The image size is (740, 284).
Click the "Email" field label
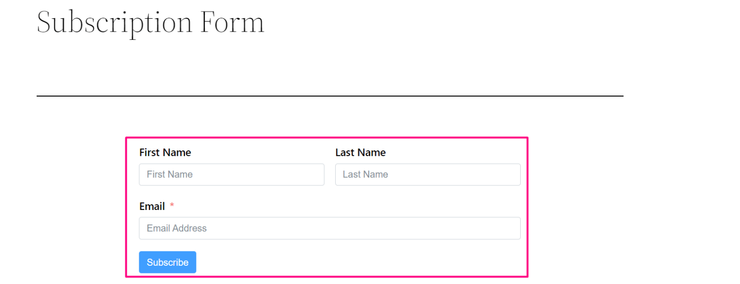coord(152,207)
